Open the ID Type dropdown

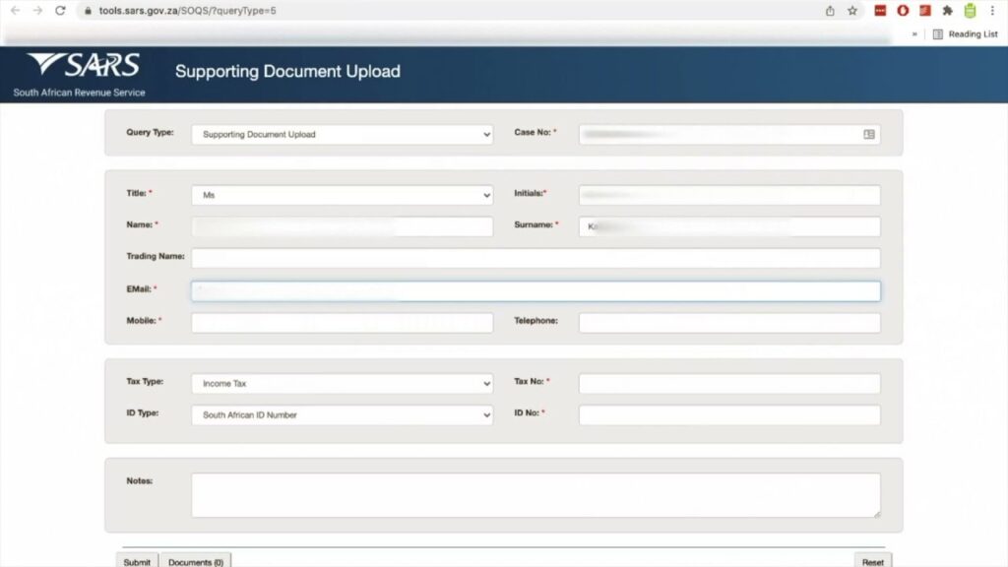[342, 414]
